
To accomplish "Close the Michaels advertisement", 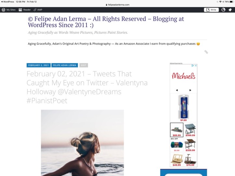I will (196, 66).
